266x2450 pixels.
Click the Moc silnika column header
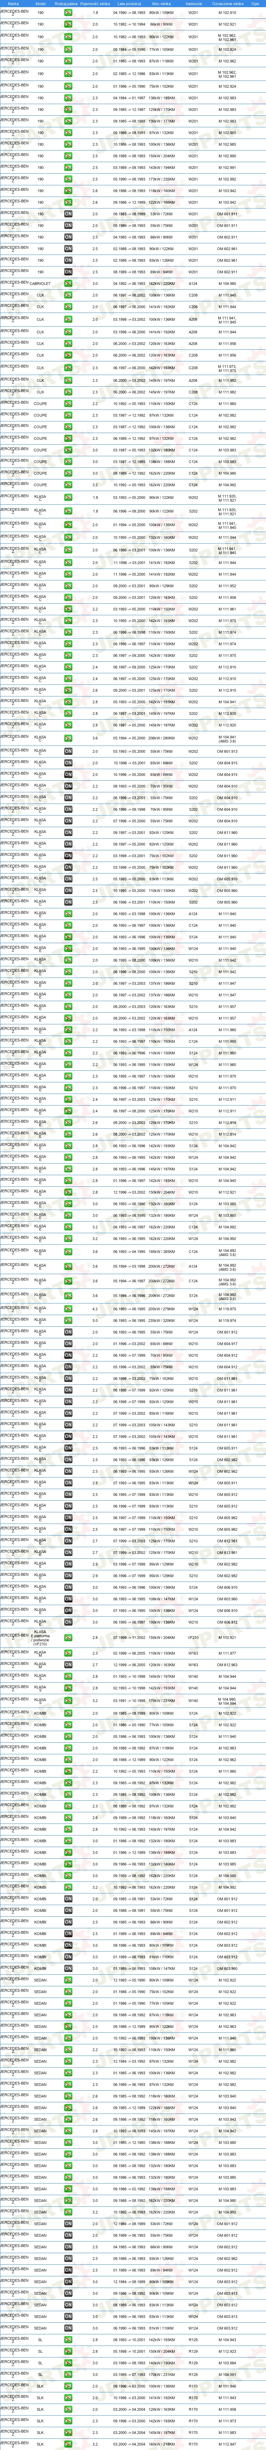coord(162,4)
